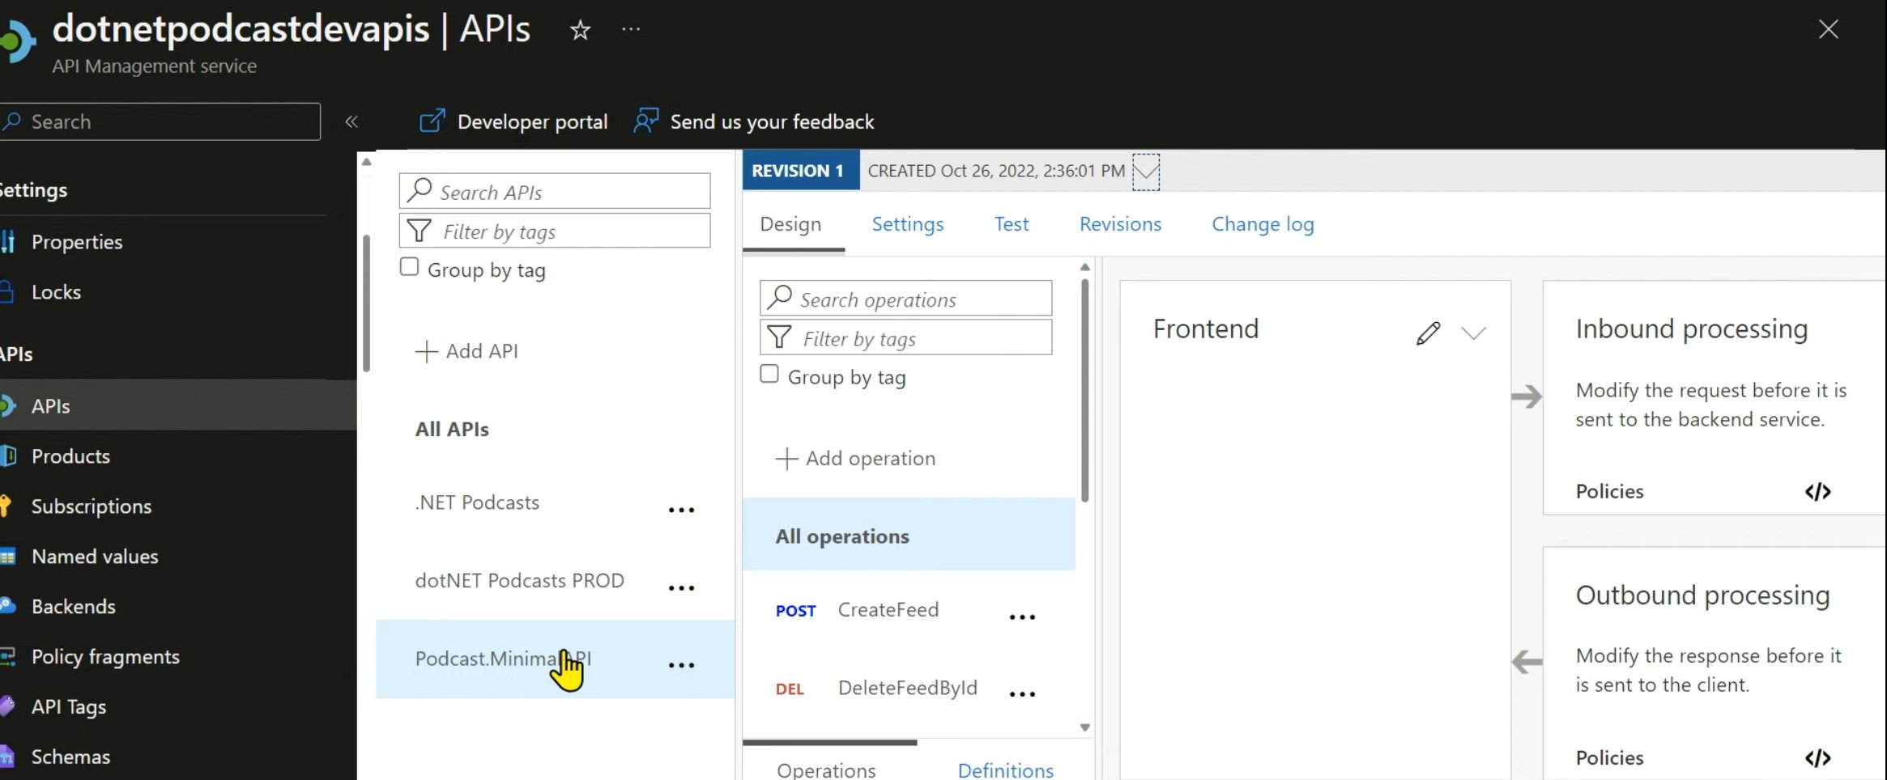Enable Group by tag for the APIs list

[x=409, y=265]
